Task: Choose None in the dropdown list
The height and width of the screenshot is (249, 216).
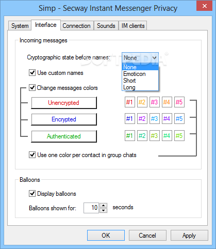Action: (140, 67)
